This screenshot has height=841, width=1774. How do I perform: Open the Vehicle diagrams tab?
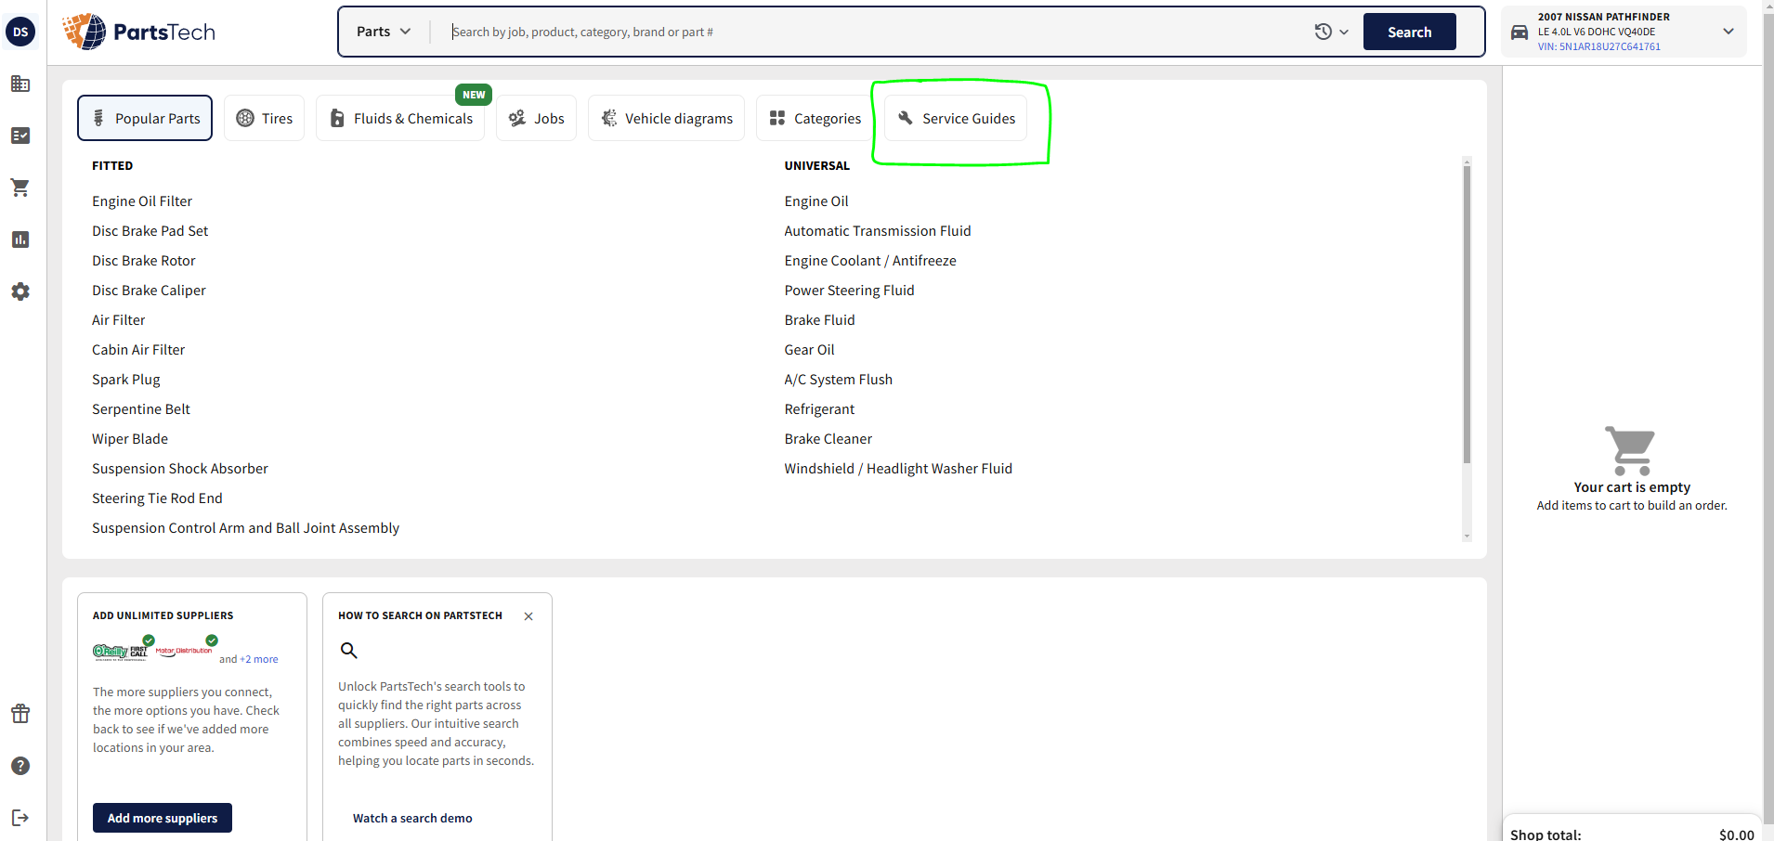click(x=666, y=119)
